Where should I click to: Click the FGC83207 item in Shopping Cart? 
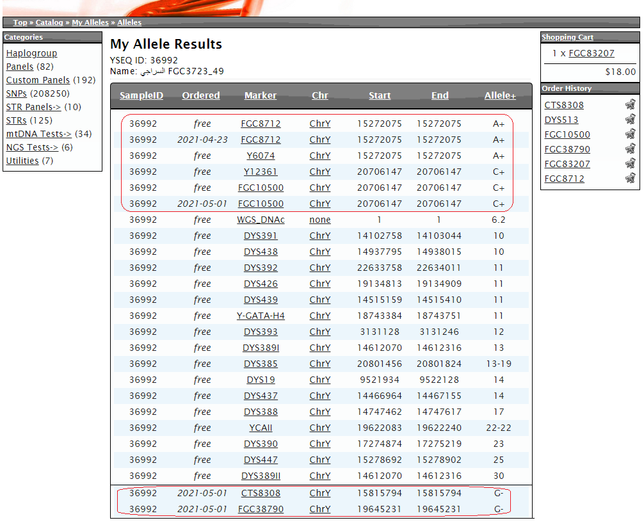pos(592,53)
